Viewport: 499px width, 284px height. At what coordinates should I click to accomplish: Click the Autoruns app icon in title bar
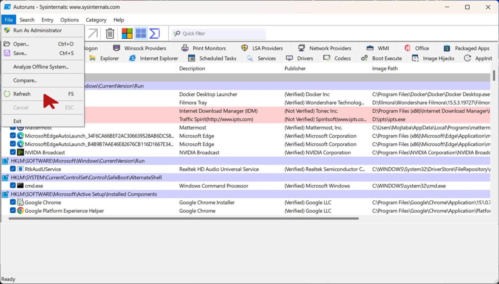tap(7, 7)
